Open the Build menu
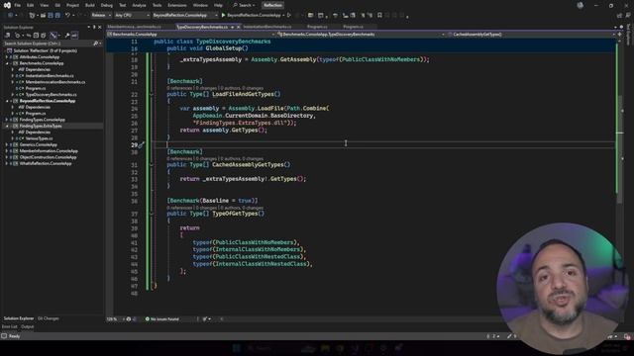The image size is (634, 356). 90,5
